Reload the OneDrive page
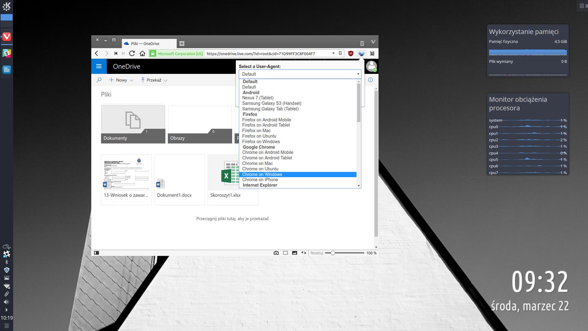 [132, 53]
